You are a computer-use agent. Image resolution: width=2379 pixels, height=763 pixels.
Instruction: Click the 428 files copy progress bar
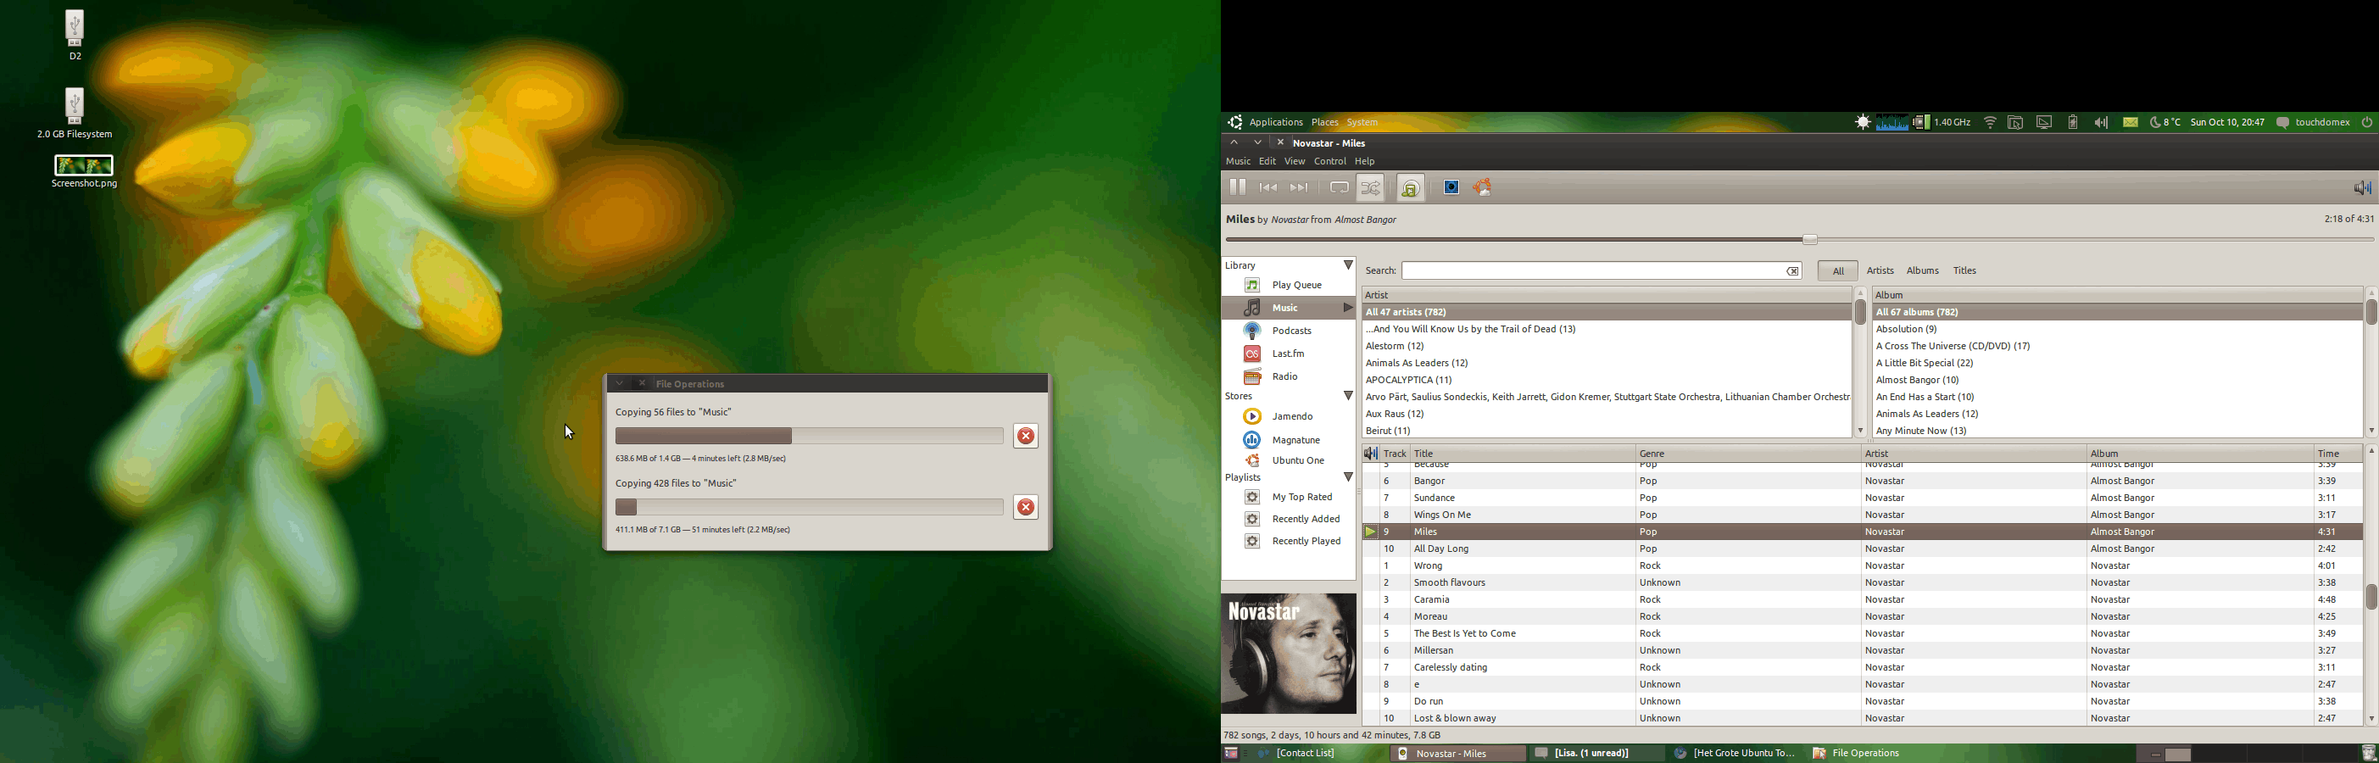(809, 507)
